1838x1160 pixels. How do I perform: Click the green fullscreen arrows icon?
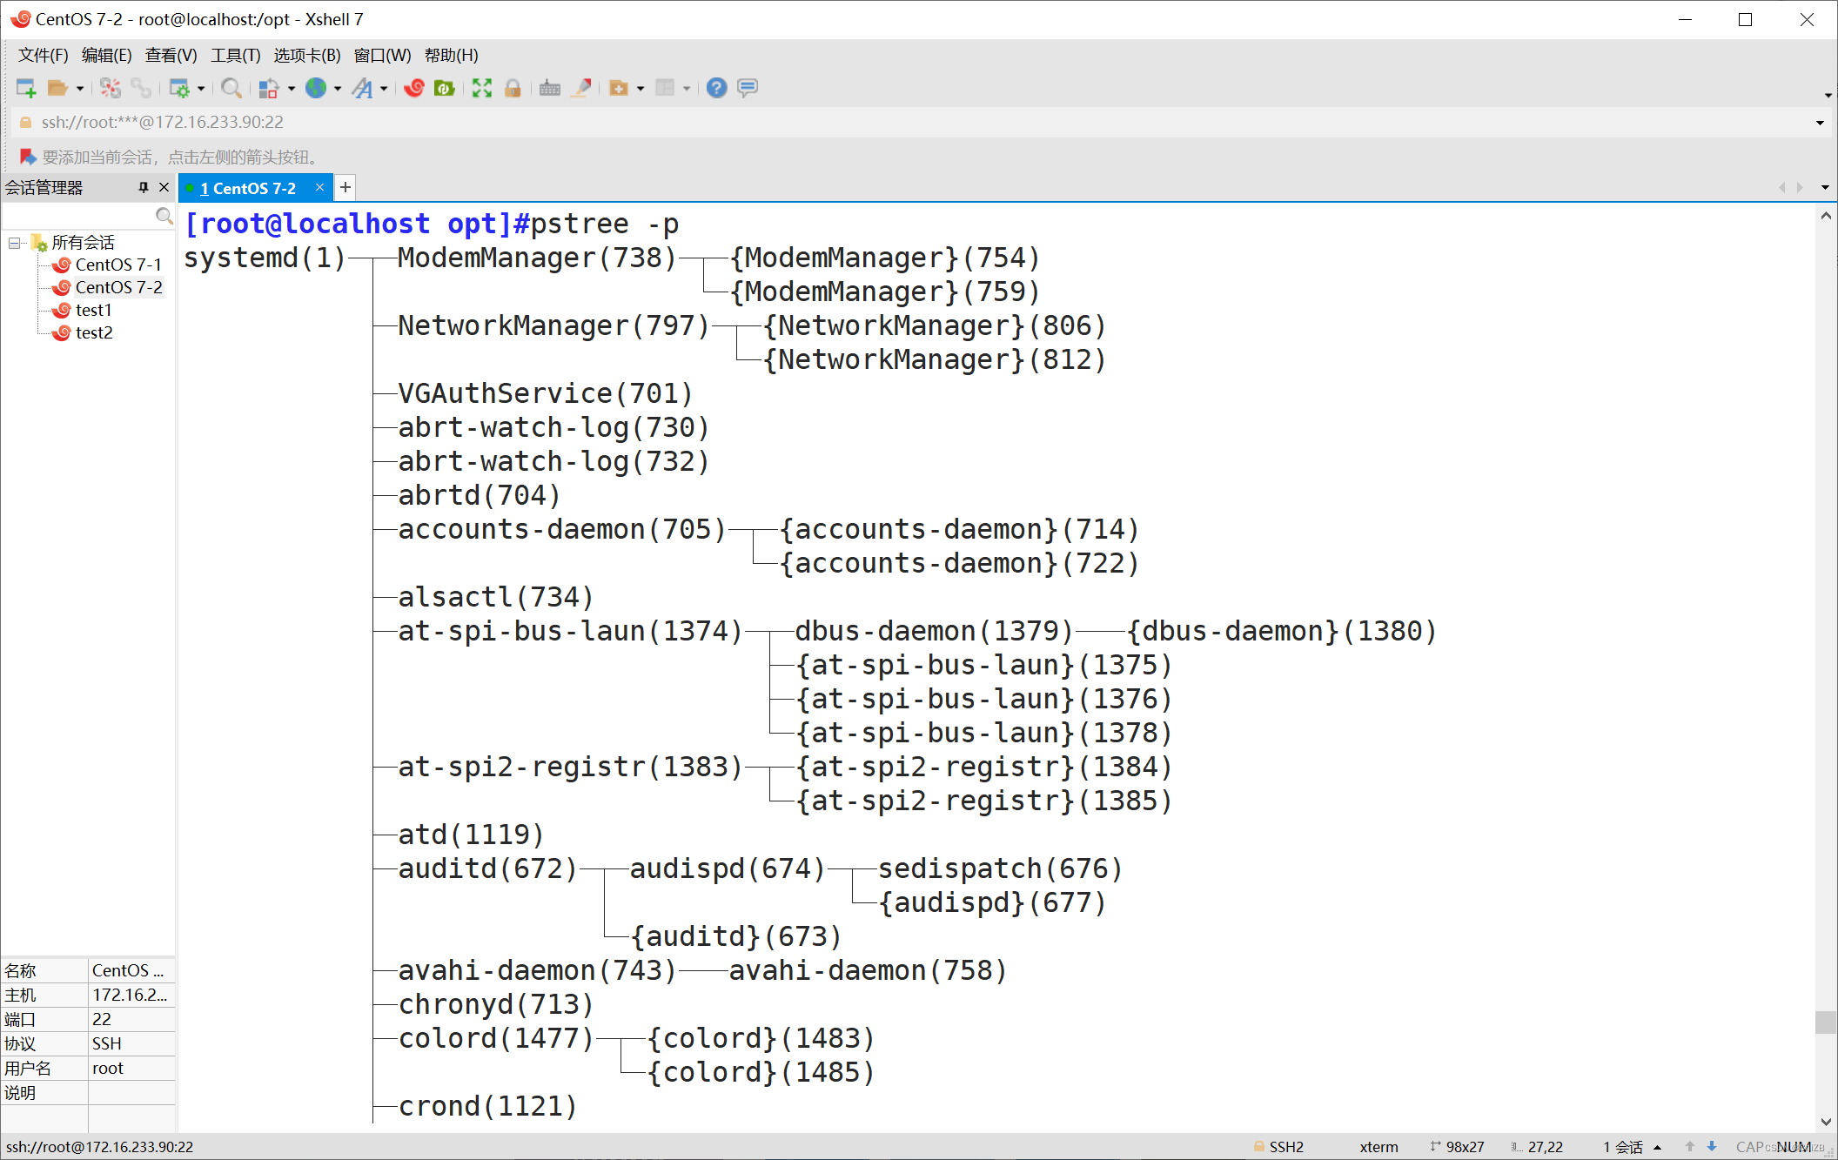(x=481, y=88)
